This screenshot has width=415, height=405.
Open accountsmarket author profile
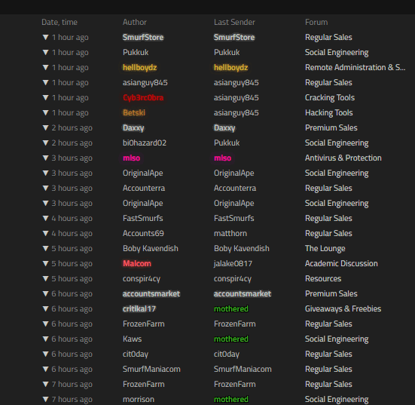pyautogui.click(x=151, y=294)
